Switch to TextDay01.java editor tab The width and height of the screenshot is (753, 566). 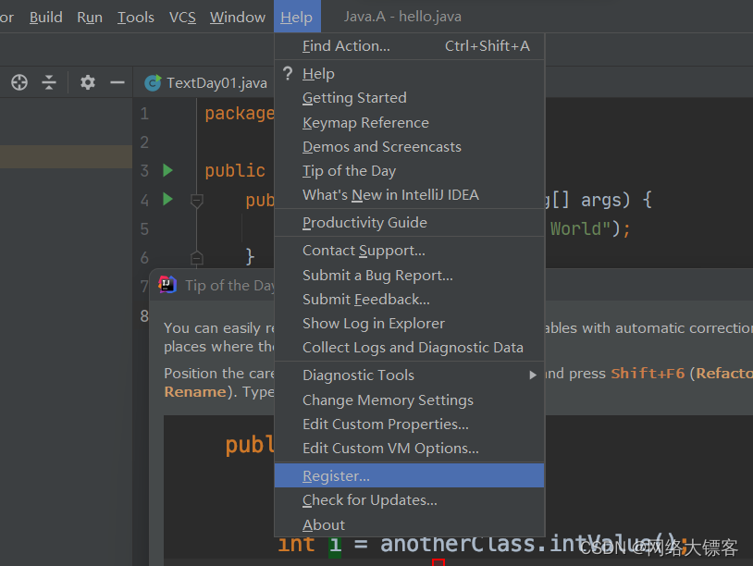[206, 82]
